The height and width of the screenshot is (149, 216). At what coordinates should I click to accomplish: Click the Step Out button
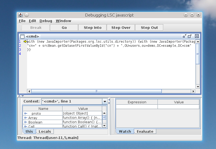[x=149, y=27]
